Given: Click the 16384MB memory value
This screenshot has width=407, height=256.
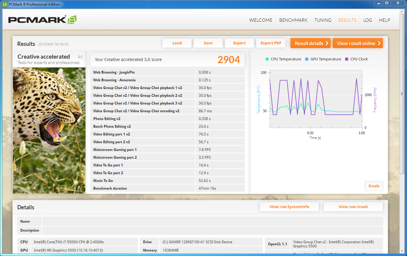Looking at the screenshot, I should click(x=171, y=250).
